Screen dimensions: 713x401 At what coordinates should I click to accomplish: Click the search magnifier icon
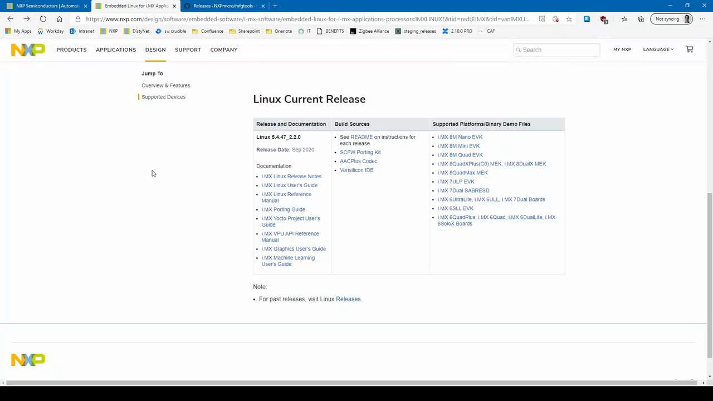[x=518, y=50]
